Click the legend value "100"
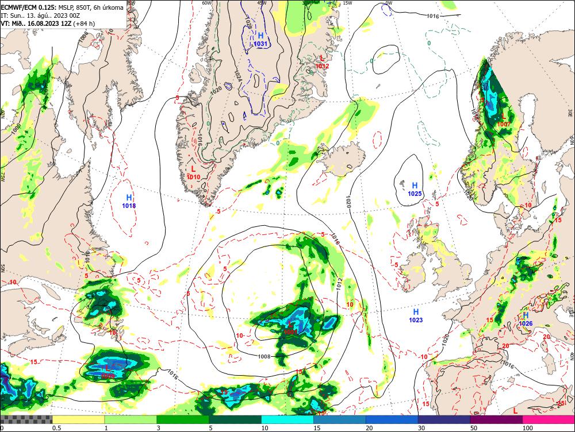 click(x=528, y=428)
